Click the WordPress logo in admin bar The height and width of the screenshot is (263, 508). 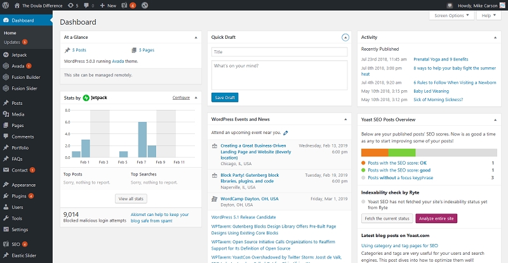[x=6, y=5]
